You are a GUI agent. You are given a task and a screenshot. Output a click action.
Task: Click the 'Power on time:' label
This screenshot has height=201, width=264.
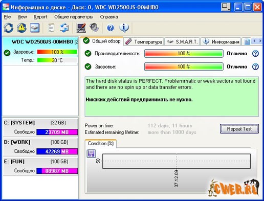click(99, 126)
